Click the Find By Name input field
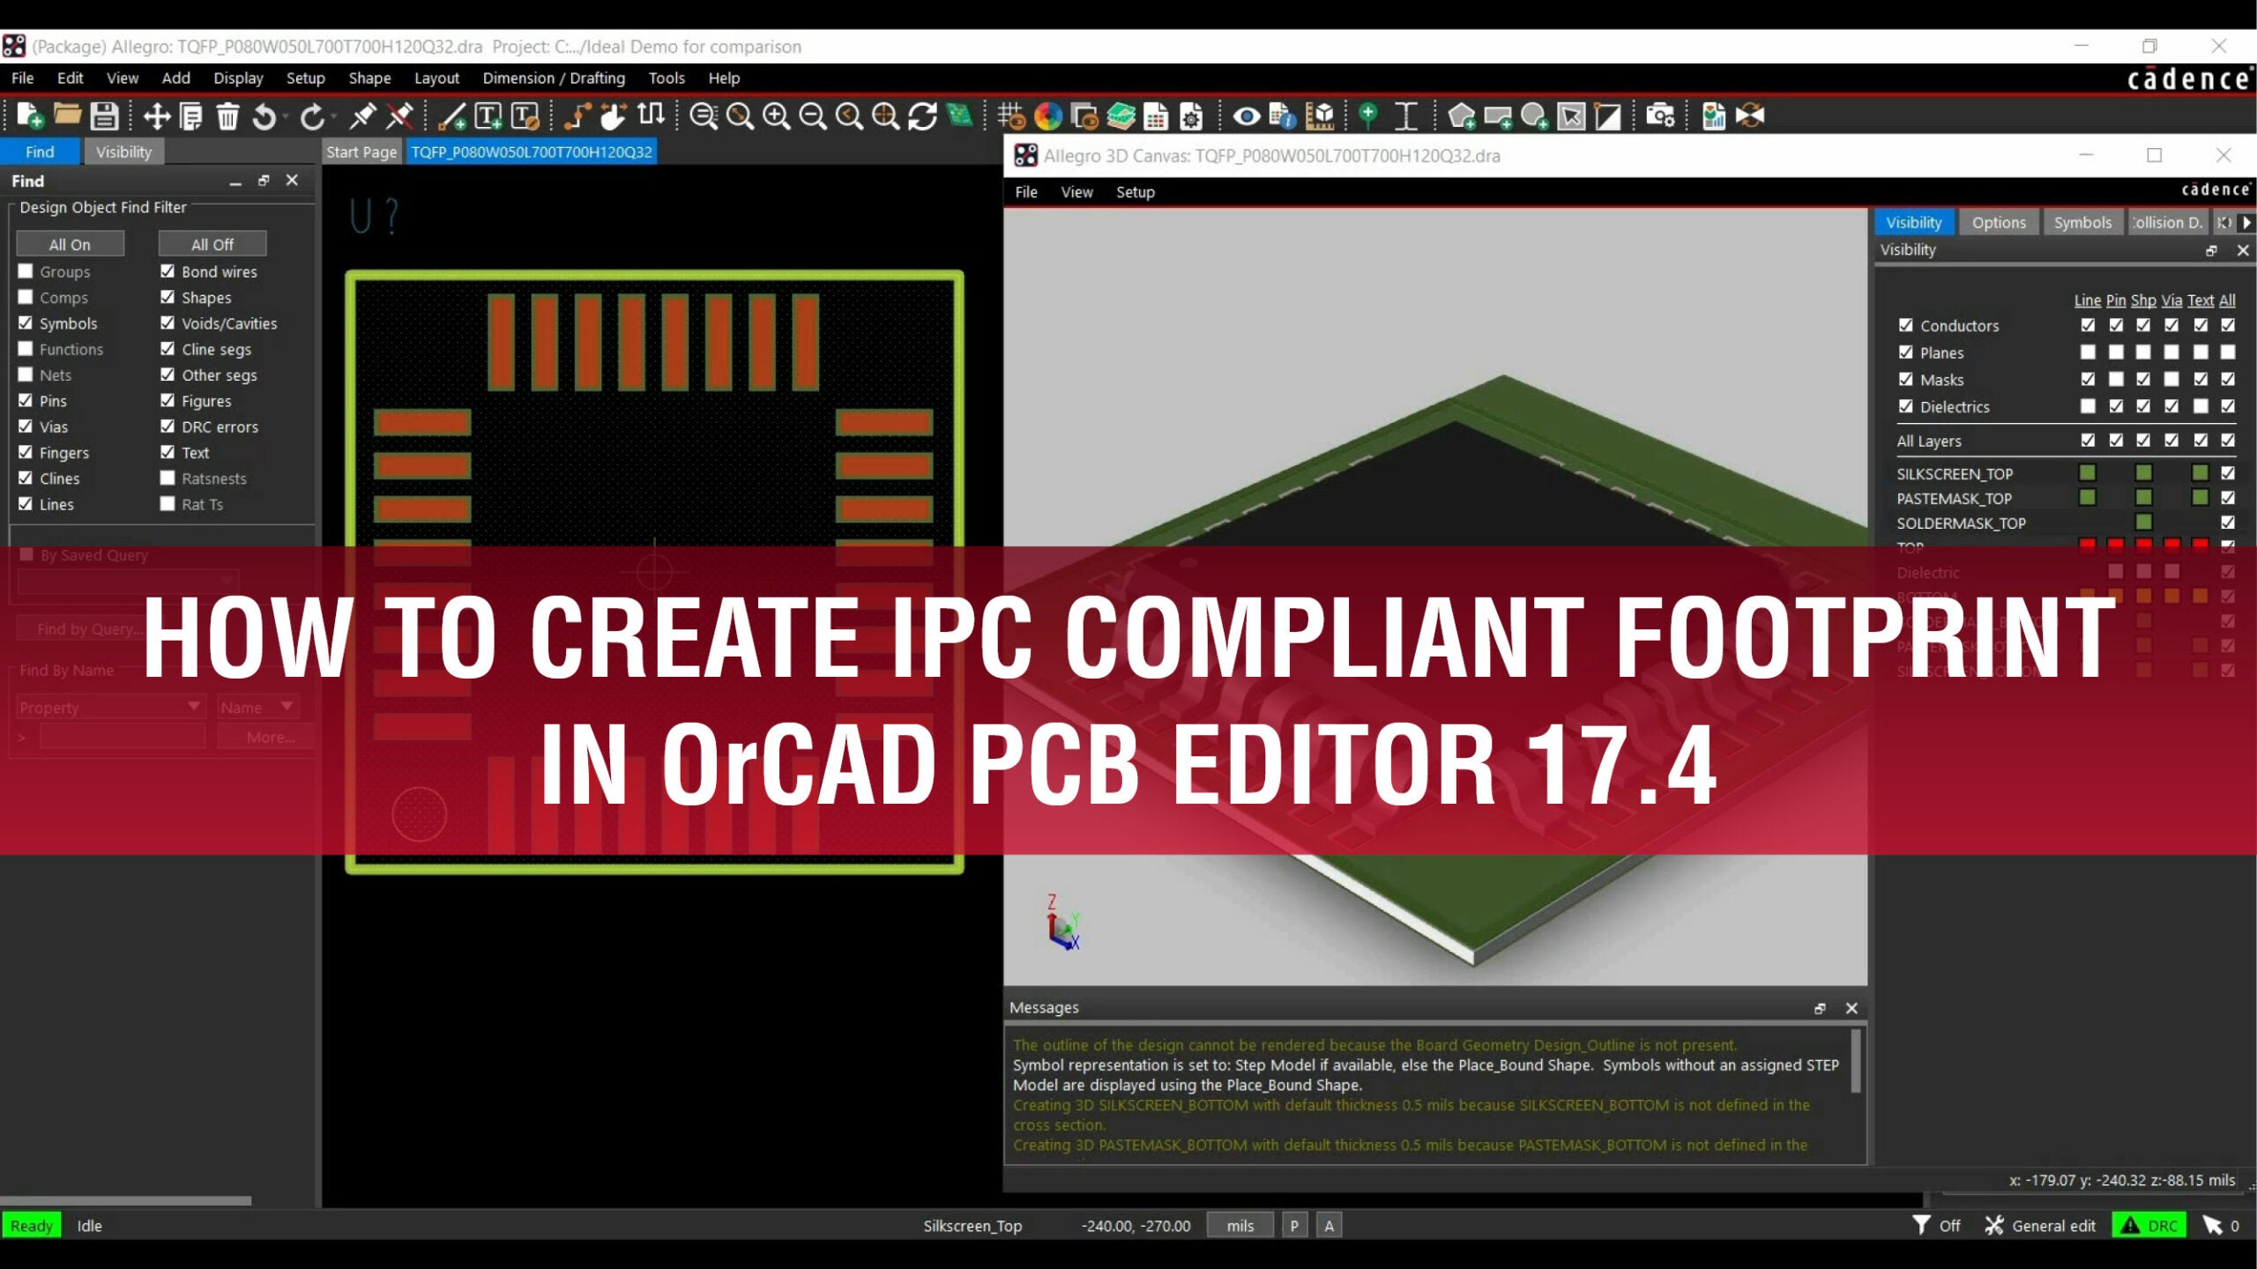The height and width of the screenshot is (1269, 2257). click(x=123, y=737)
